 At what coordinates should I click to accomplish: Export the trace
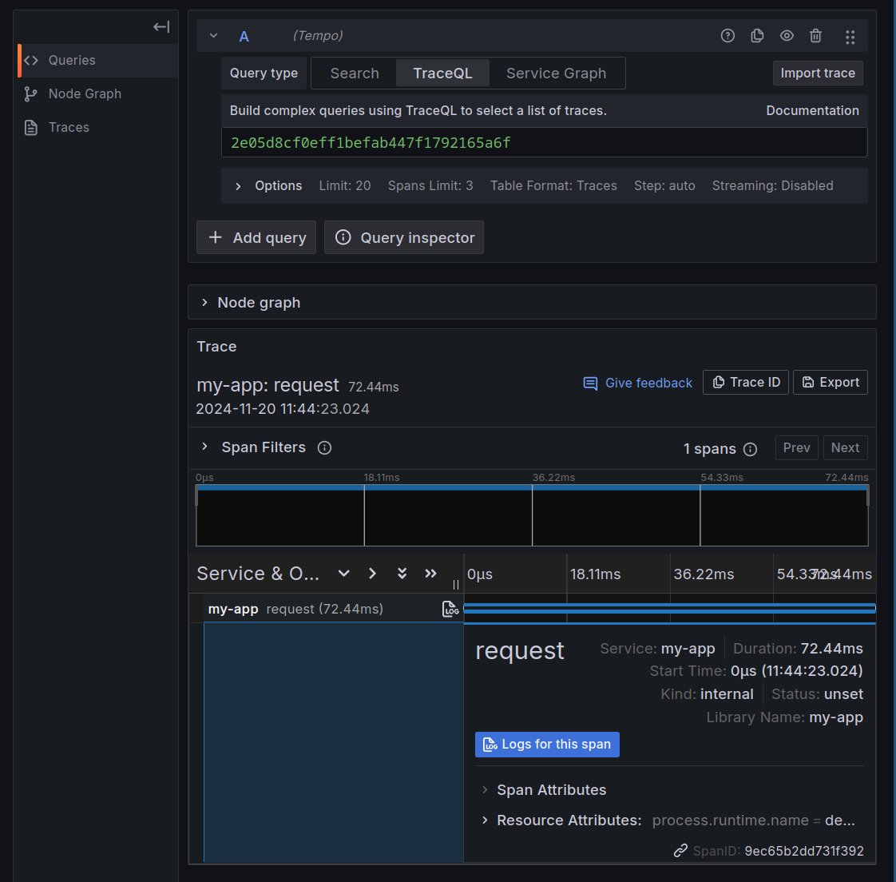[x=830, y=382]
